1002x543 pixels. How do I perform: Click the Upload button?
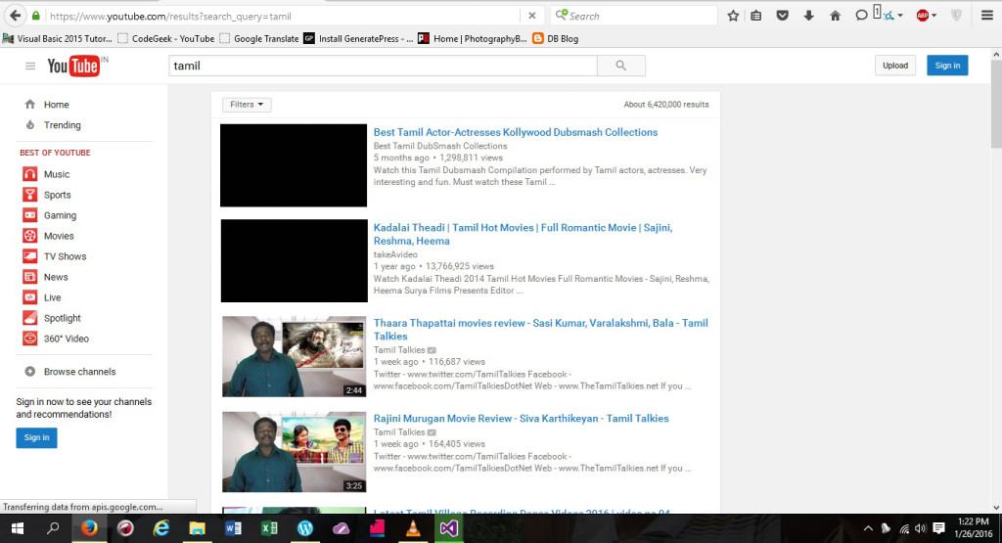tap(895, 66)
